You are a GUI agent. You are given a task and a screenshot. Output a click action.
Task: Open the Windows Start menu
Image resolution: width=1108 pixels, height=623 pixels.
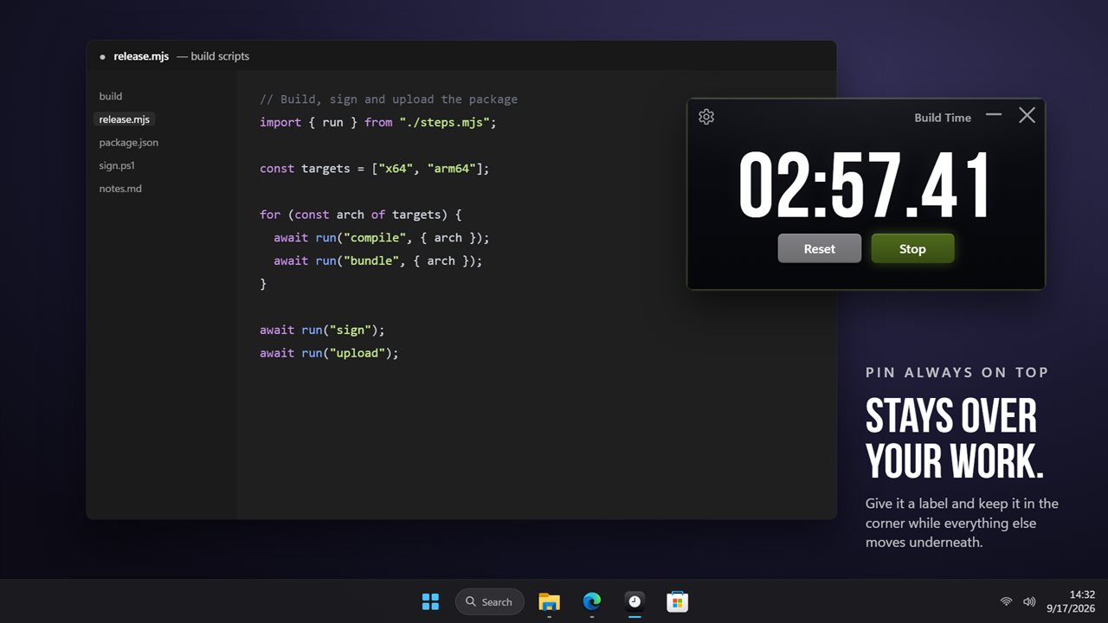coord(430,601)
